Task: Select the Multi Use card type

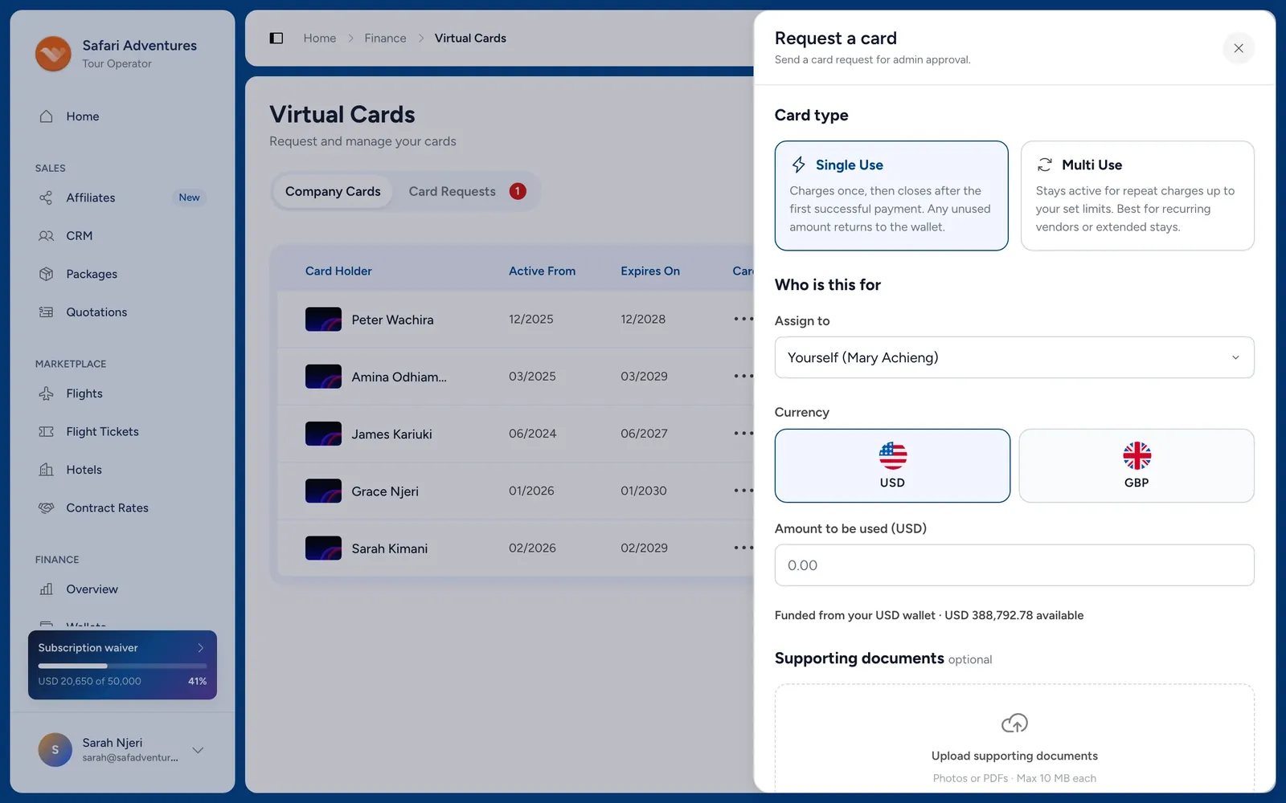Action: 1137,196
